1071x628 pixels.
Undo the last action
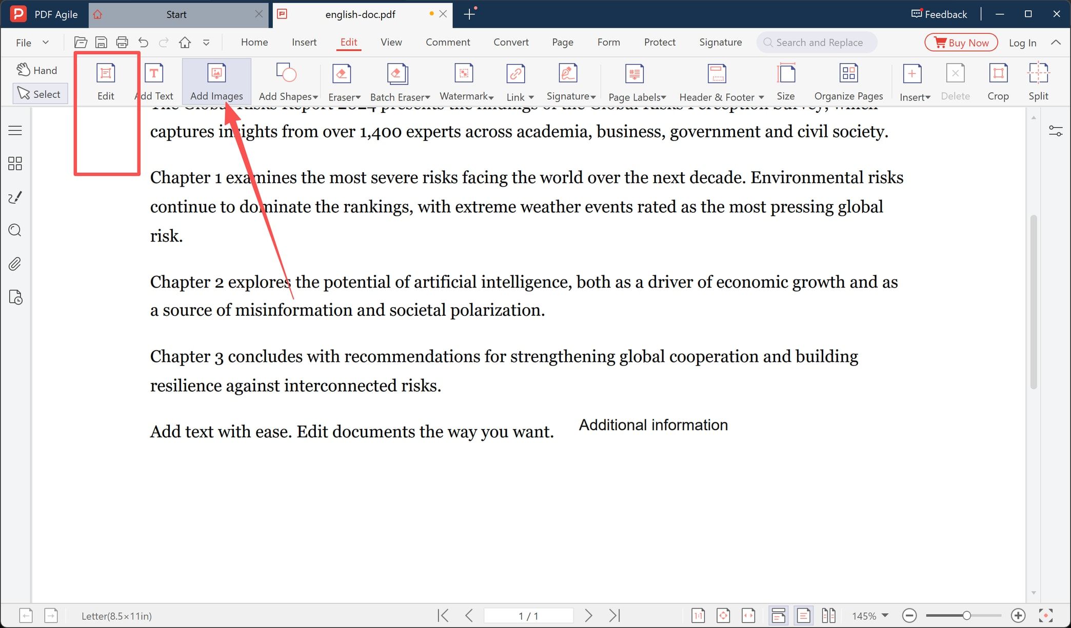tap(143, 43)
